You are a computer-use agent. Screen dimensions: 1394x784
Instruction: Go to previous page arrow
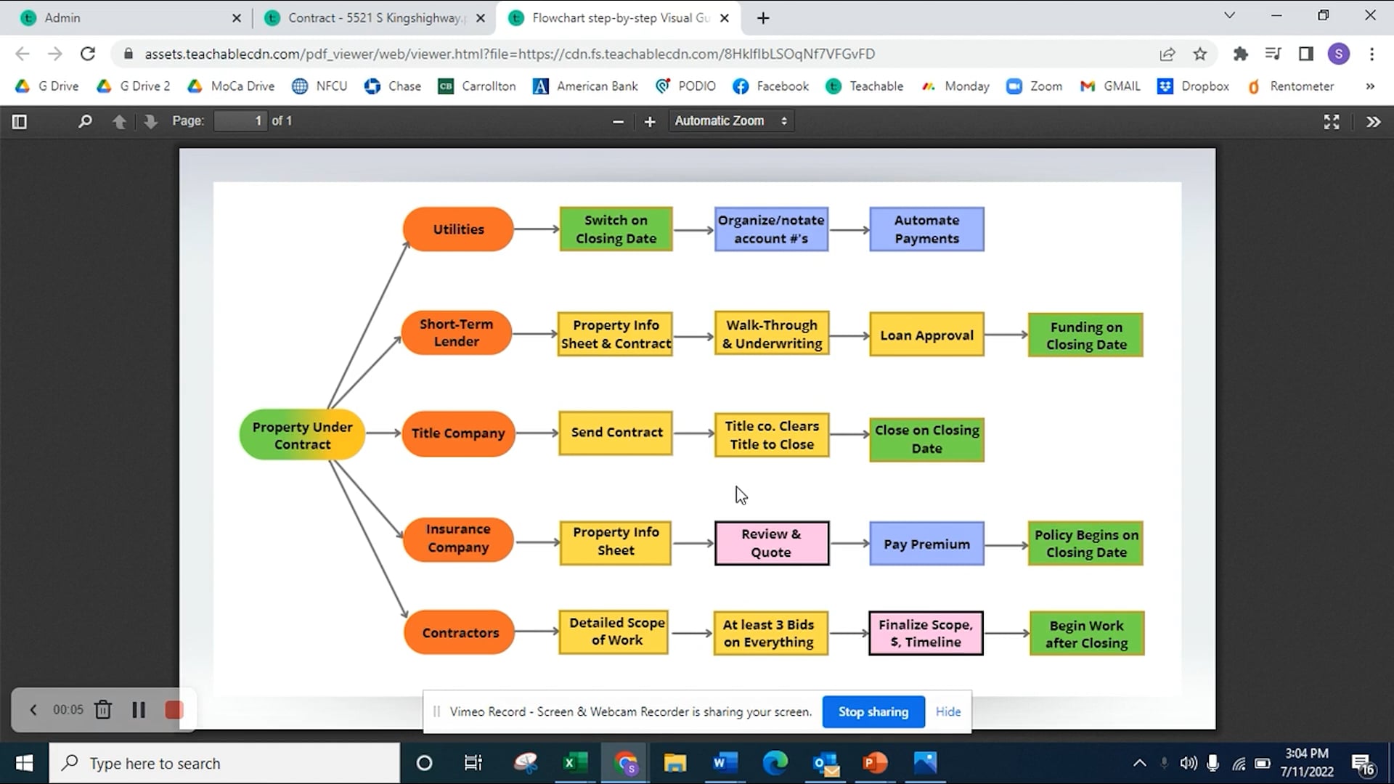point(120,121)
